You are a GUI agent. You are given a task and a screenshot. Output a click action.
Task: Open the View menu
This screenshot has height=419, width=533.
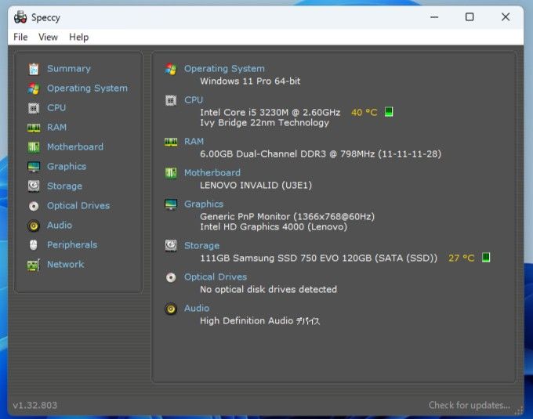48,37
